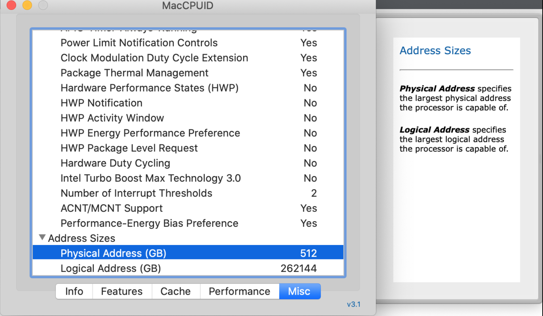Click the Address Sizes help heading
Screen dimensions: 543x316
point(435,51)
